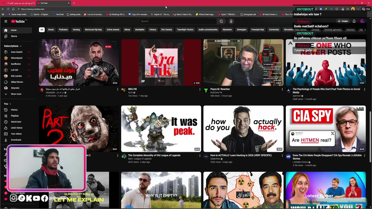Select the All filter chip
Viewport: 372px width, 209px height.
point(42,30)
